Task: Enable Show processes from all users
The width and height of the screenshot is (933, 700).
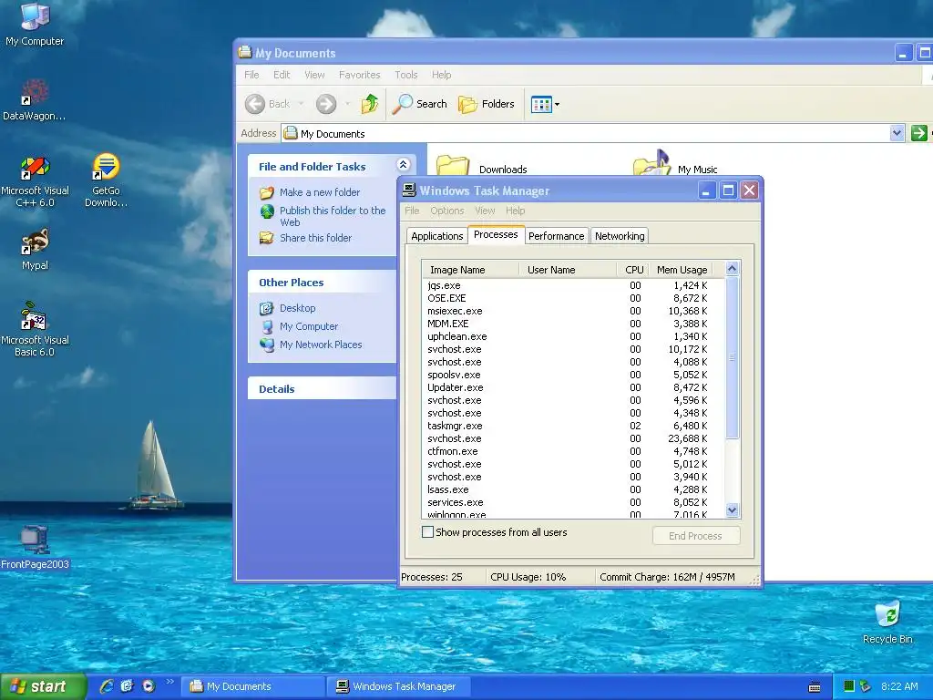Action: coord(427,532)
